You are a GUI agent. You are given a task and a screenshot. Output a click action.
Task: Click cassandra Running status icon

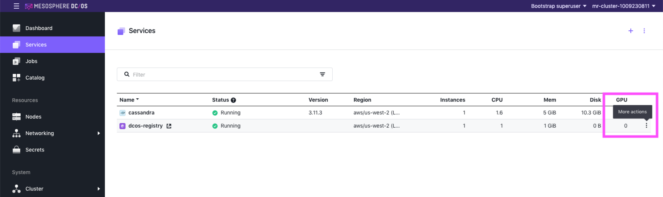pyautogui.click(x=215, y=113)
